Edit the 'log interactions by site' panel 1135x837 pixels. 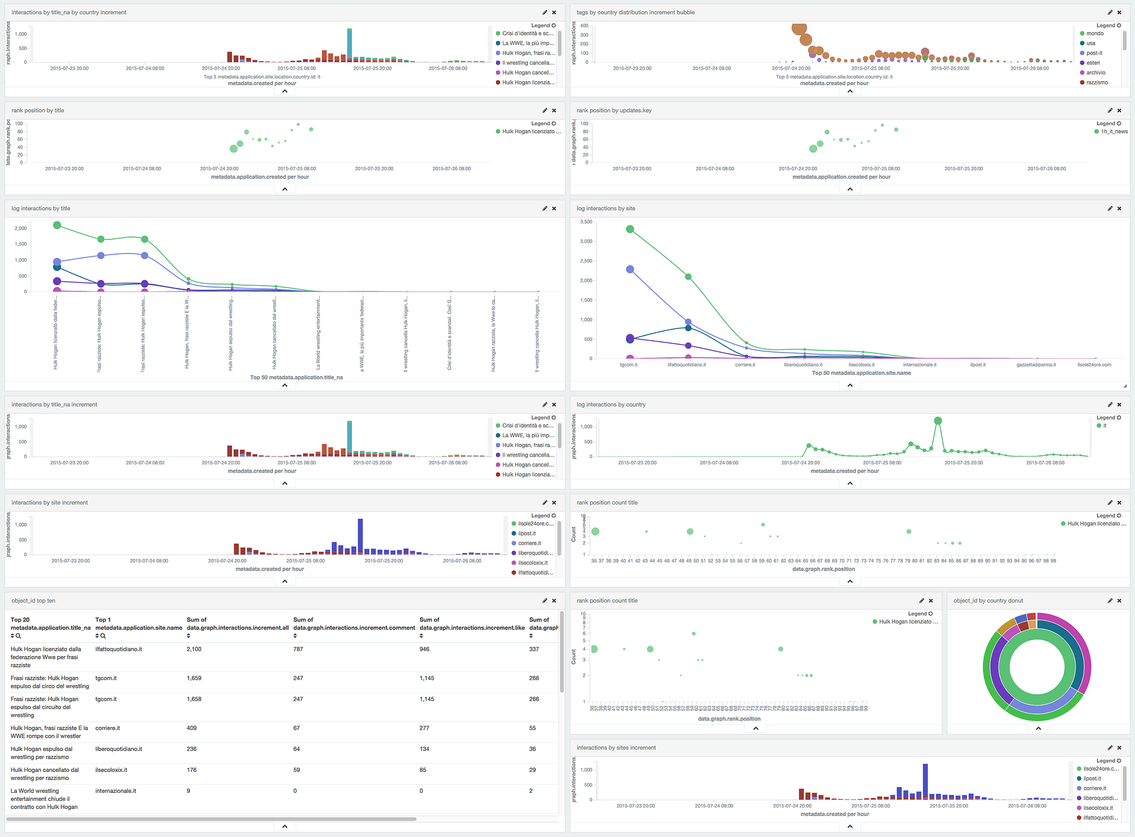pyautogui.click(x=1110, y=209)
